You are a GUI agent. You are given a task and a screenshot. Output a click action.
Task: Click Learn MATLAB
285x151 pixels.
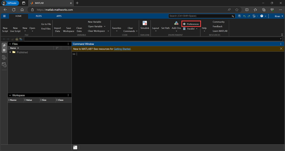click(220, 31)
